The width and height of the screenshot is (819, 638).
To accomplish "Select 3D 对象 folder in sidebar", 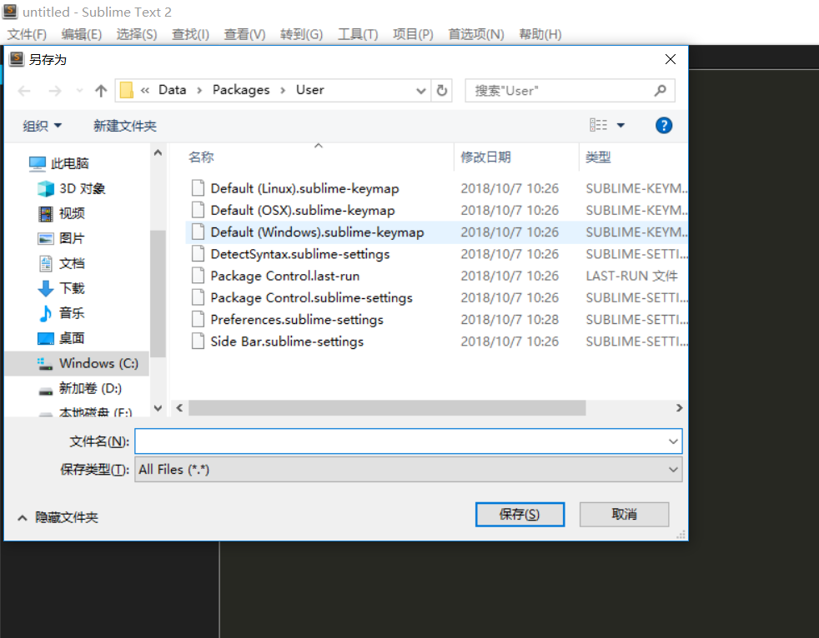I will click(82, 188).
